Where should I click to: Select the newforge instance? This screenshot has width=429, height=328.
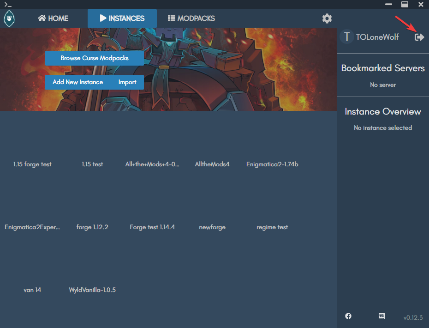click(x=212, y=227)
